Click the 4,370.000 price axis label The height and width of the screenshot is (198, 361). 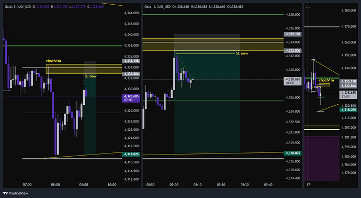pyautogui.click(x=348, y=27)
